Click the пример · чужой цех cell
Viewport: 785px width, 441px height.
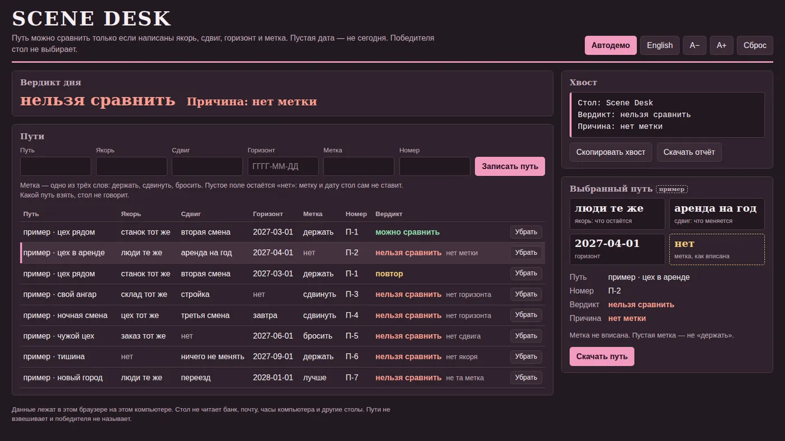(59, 336)
